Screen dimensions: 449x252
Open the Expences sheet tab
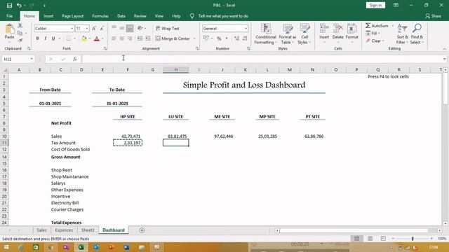pos(64,230)
